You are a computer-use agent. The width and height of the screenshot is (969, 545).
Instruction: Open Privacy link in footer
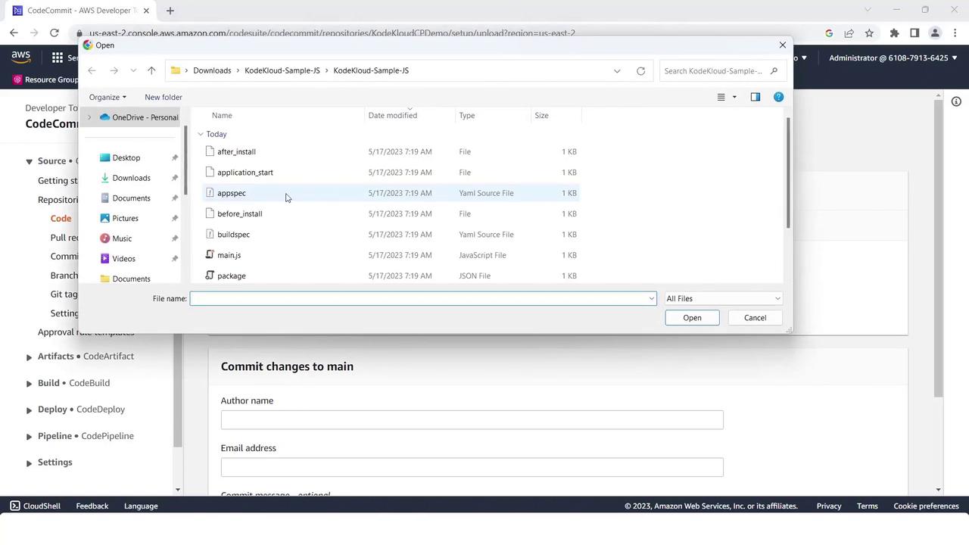click(x=829, y=506)
